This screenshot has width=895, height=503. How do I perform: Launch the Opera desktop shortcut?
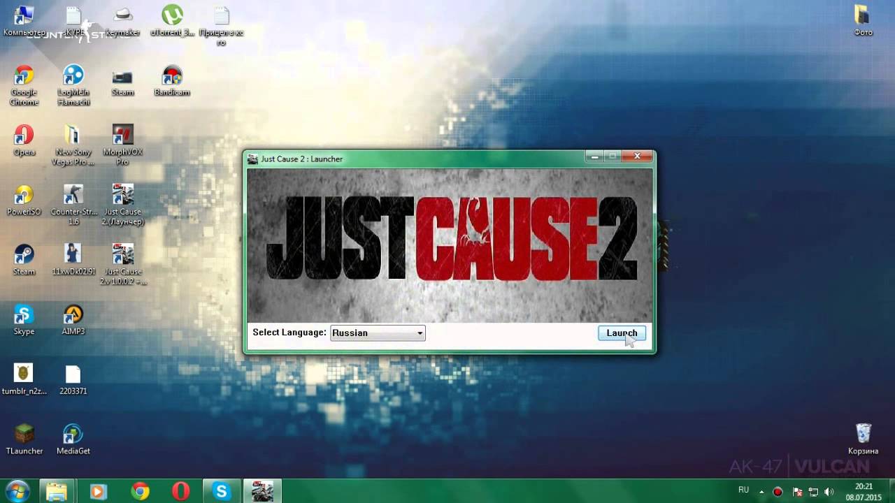coord(24,140)
